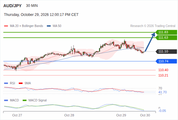The width and height of the screenshot is (178, 120).
Task: Click the RSI legend label
Action: [12, 83]
